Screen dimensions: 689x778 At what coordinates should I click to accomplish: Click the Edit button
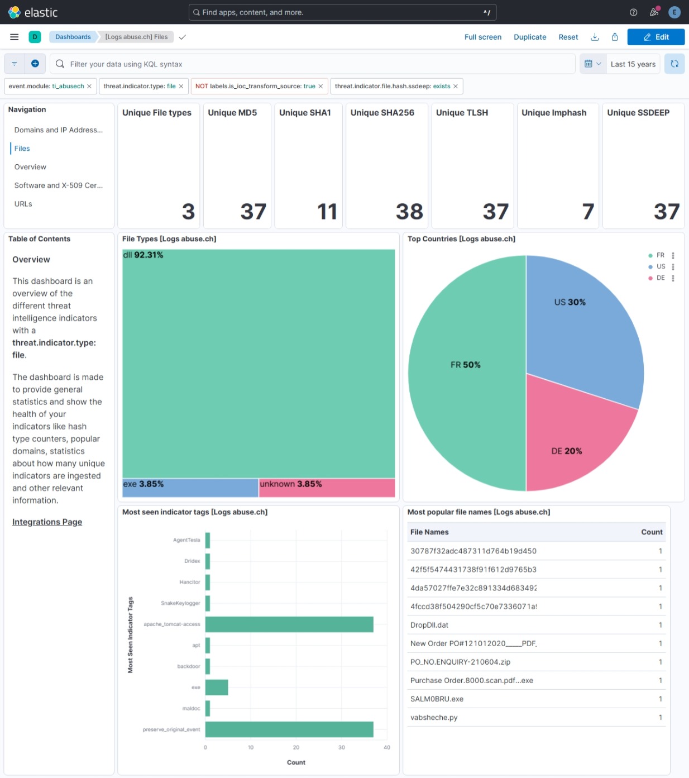tap(656, 37)
